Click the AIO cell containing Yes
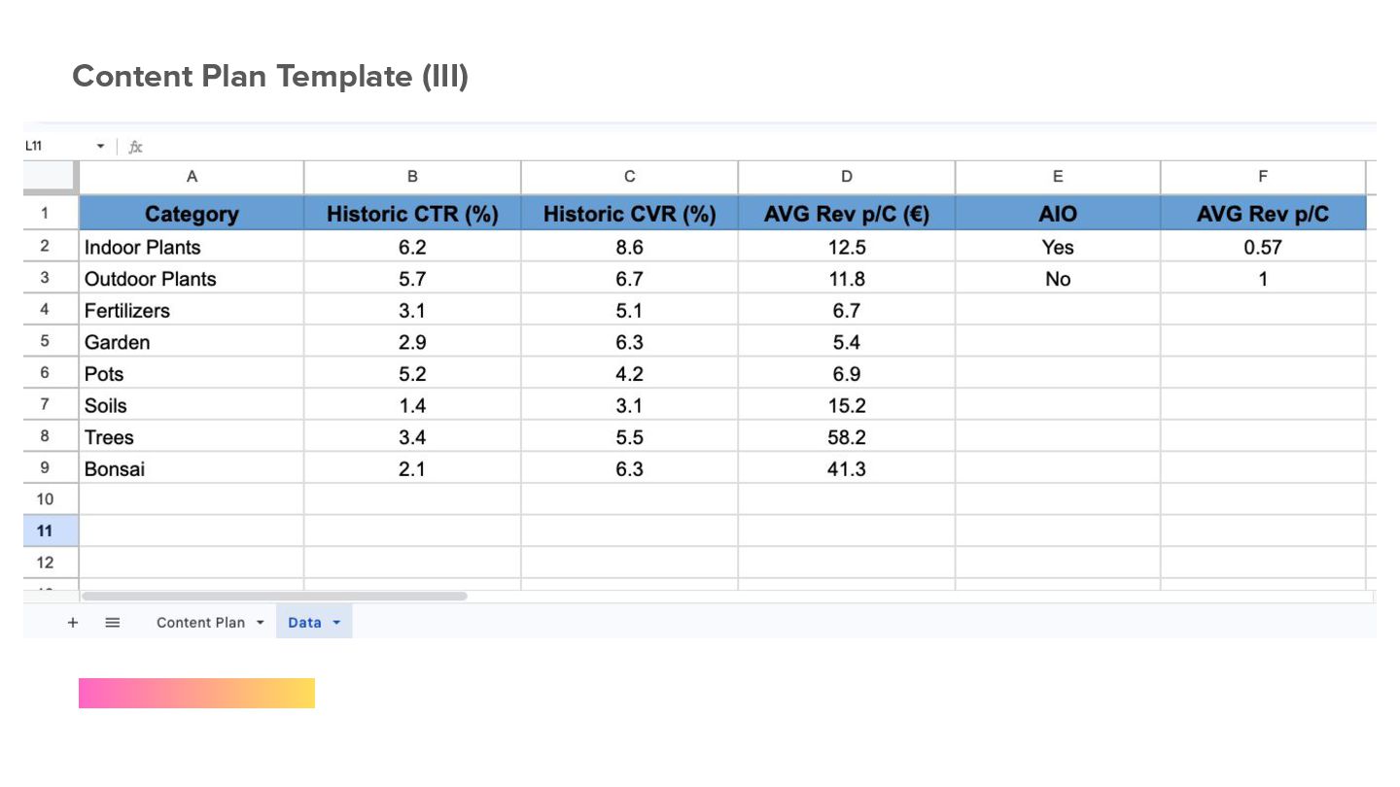The height and width of the screenshot is (787, 1400). (x=1057, y=247)
